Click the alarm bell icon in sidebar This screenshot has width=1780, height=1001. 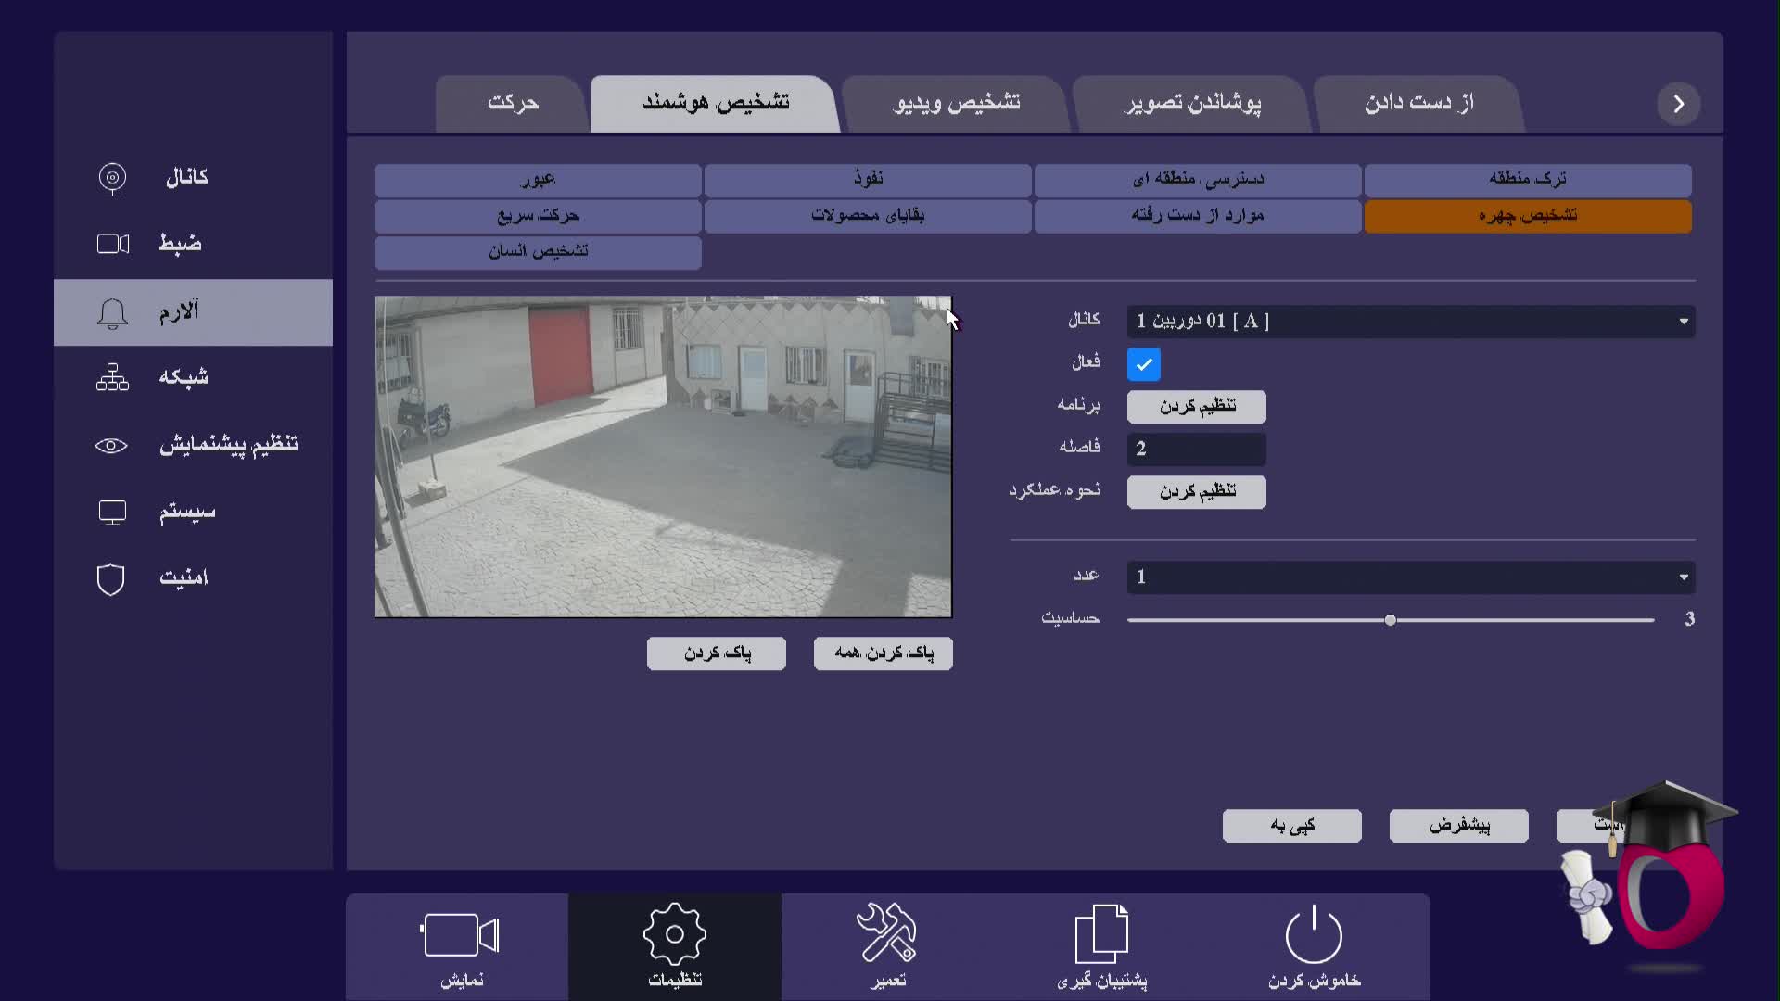[112, 313]
